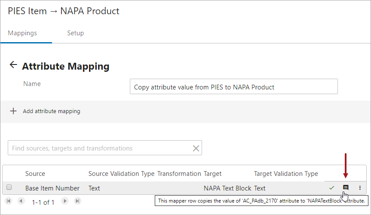Sort by the Source column header
This screenshot has height=215, width=371.
(x=35, y=174)
